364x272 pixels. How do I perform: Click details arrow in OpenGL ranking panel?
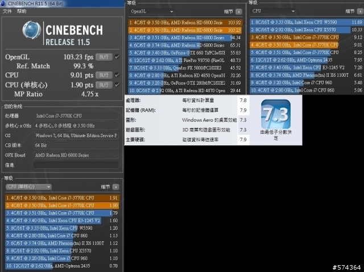click(239, 11)
